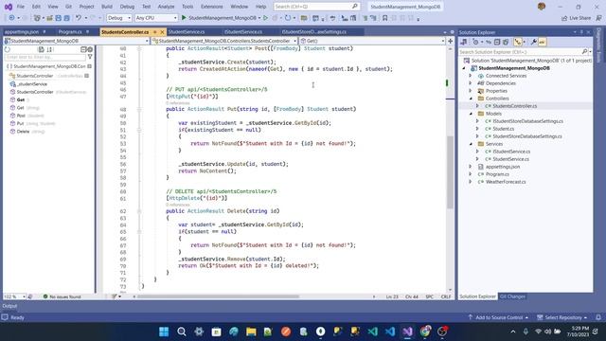Click the search magnifier in title bar
The image size is (606, 341).
coord(354,7)
